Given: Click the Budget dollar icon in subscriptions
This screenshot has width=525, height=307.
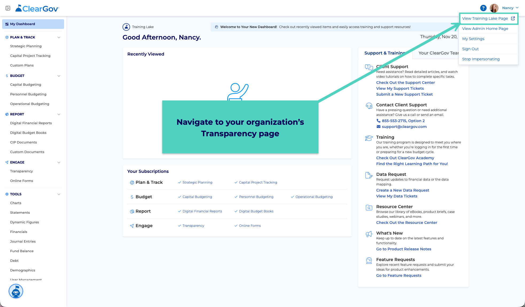Looking at the screenshot, I should click(x=132, y=197).
